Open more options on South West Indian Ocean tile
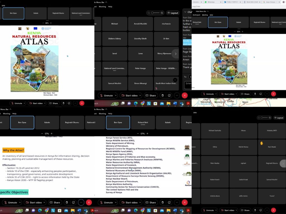Viewport: 286px width, 214px height. (175, 80)
